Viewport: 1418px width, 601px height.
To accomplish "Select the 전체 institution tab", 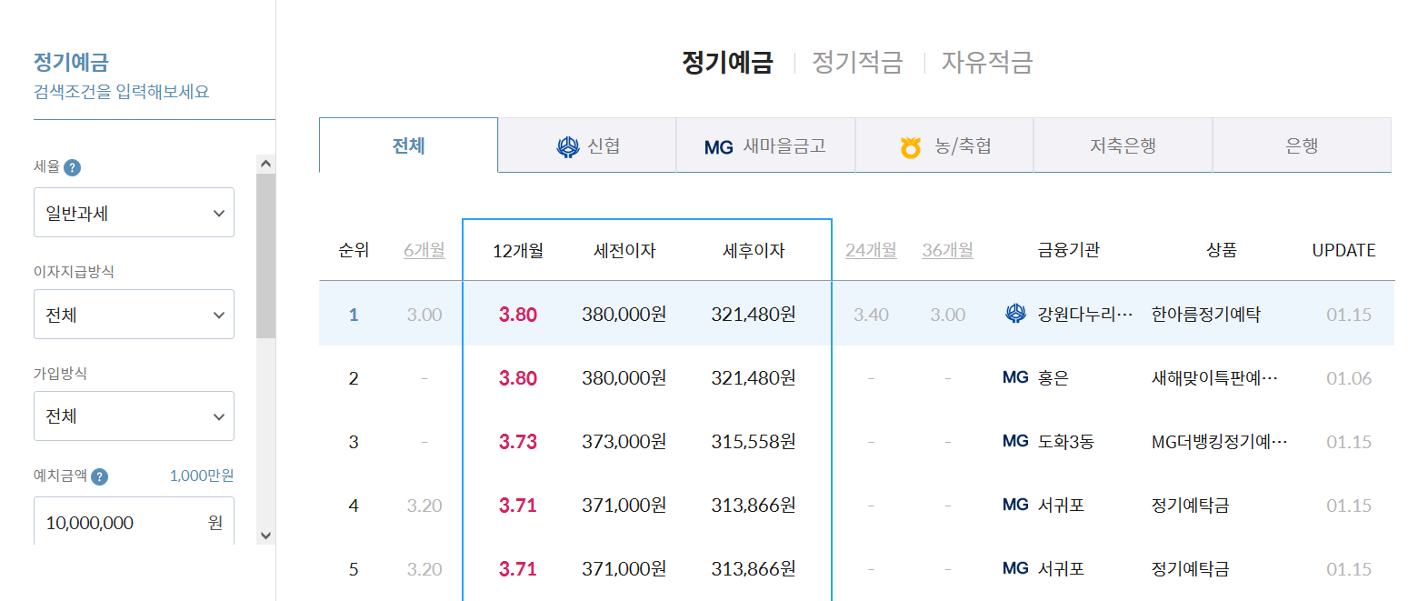I will [x=409, y=145].
